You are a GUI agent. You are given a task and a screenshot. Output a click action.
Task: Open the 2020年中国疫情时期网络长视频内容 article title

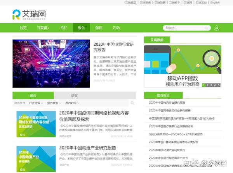click(x=94, y=116)
